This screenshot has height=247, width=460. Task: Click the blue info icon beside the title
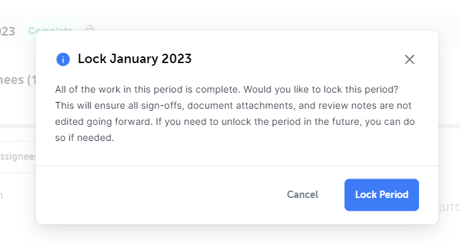62,59
